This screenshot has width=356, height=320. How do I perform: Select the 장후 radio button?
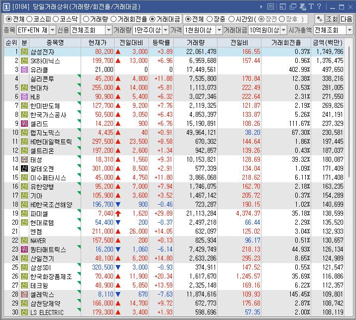coord(282,19)
